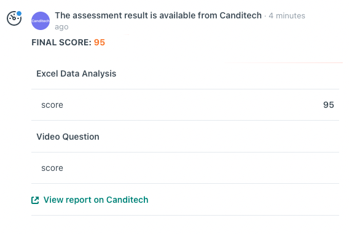Click the purple Canditech avatar logo
Screen dimensions: 349x234
pos(41,21)
